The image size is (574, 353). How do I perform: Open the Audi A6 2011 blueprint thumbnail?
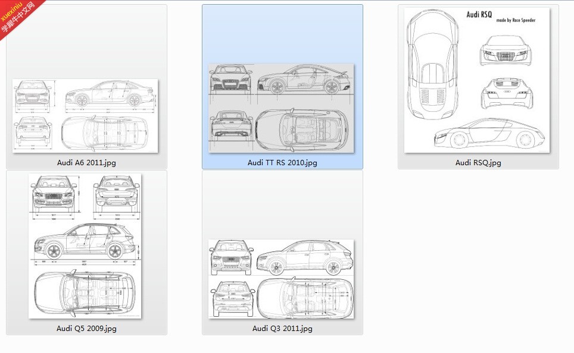[x=85, y=115]
